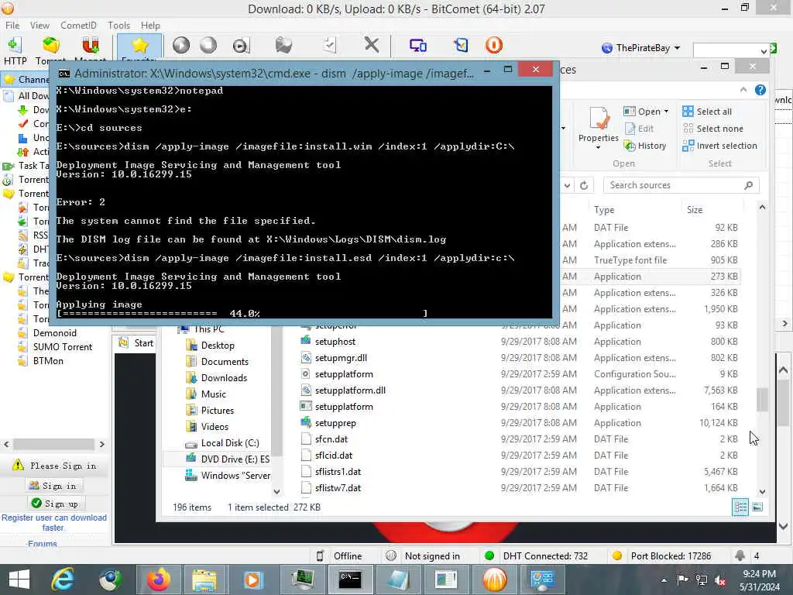
Task: Open Firefox from the taskbar
Action: point(158,580)
